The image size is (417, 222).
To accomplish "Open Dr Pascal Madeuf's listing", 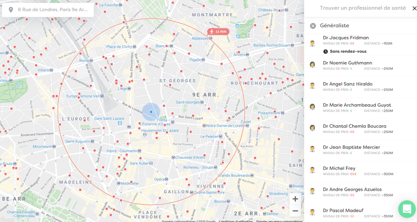I will tap(343, 211).
